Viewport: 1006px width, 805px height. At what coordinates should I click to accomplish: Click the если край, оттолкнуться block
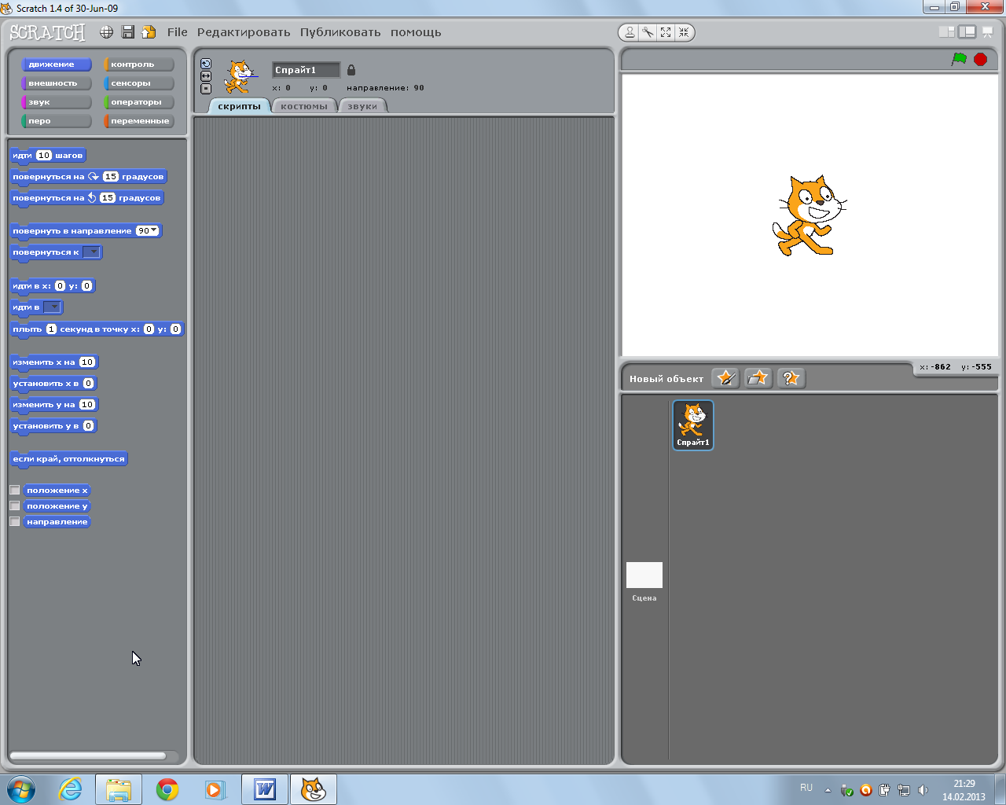68,459
